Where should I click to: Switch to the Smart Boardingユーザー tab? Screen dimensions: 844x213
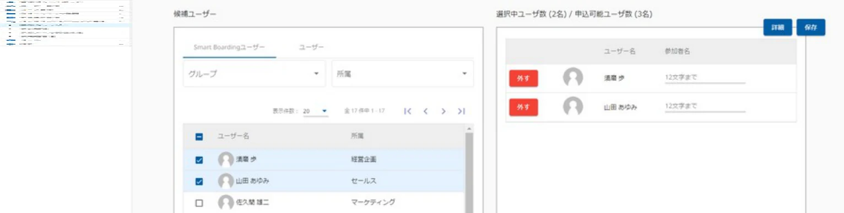(229, 47)
